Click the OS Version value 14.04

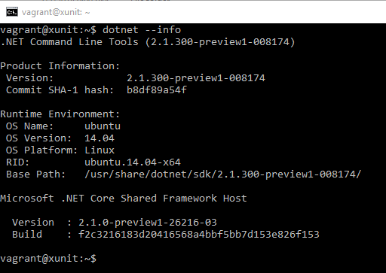coord(100,138)
